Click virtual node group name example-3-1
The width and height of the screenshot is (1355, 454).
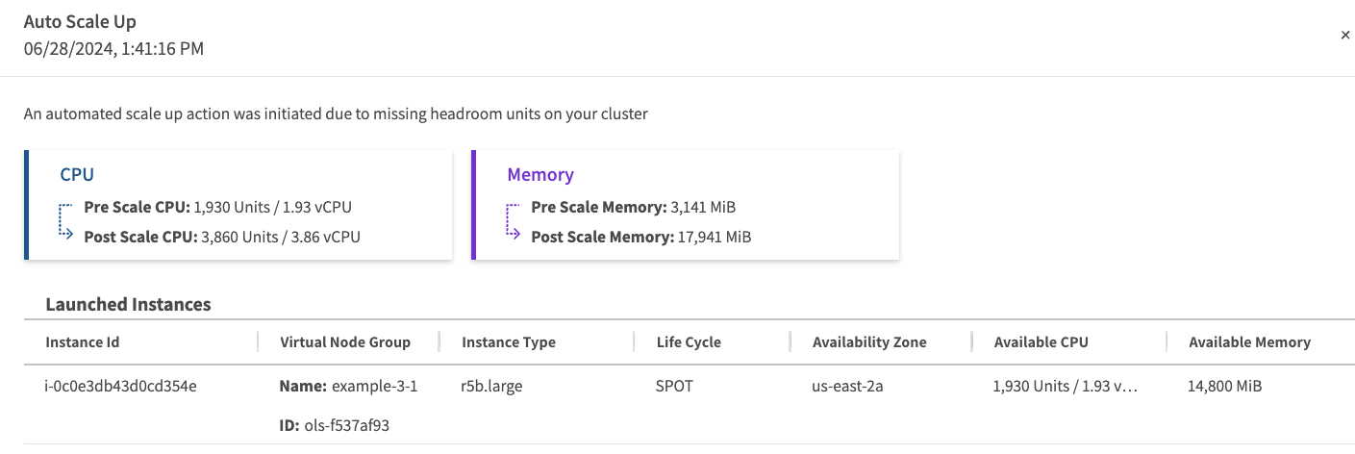coord(375,387)
